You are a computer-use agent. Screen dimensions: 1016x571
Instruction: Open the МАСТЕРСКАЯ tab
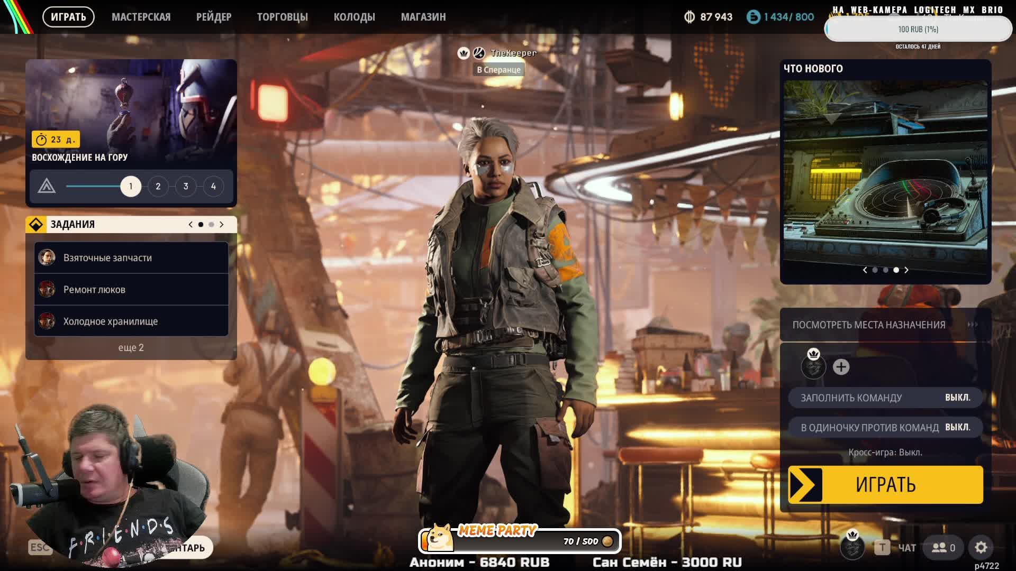point(141,17)
